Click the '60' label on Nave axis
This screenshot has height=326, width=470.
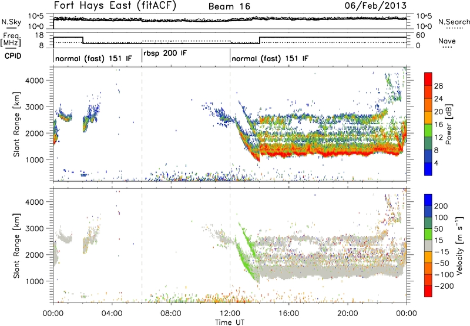[x=420, y=35]
